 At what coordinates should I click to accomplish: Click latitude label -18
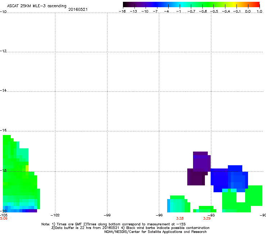pyautogui.click(x=3, y=170)
